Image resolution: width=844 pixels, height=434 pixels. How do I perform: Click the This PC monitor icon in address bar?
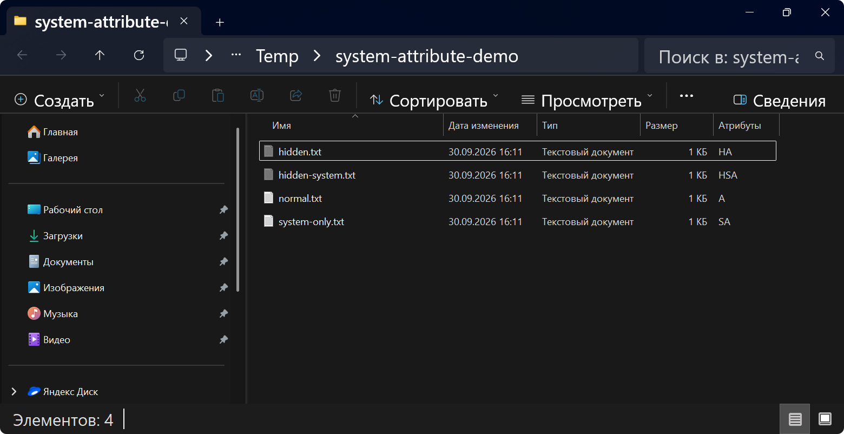pyautogui.click(x=181, y=55)
